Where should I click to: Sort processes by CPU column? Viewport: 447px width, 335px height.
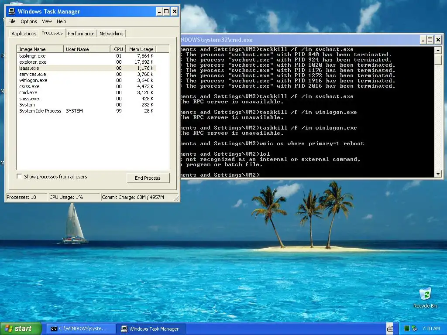[118, 49]
